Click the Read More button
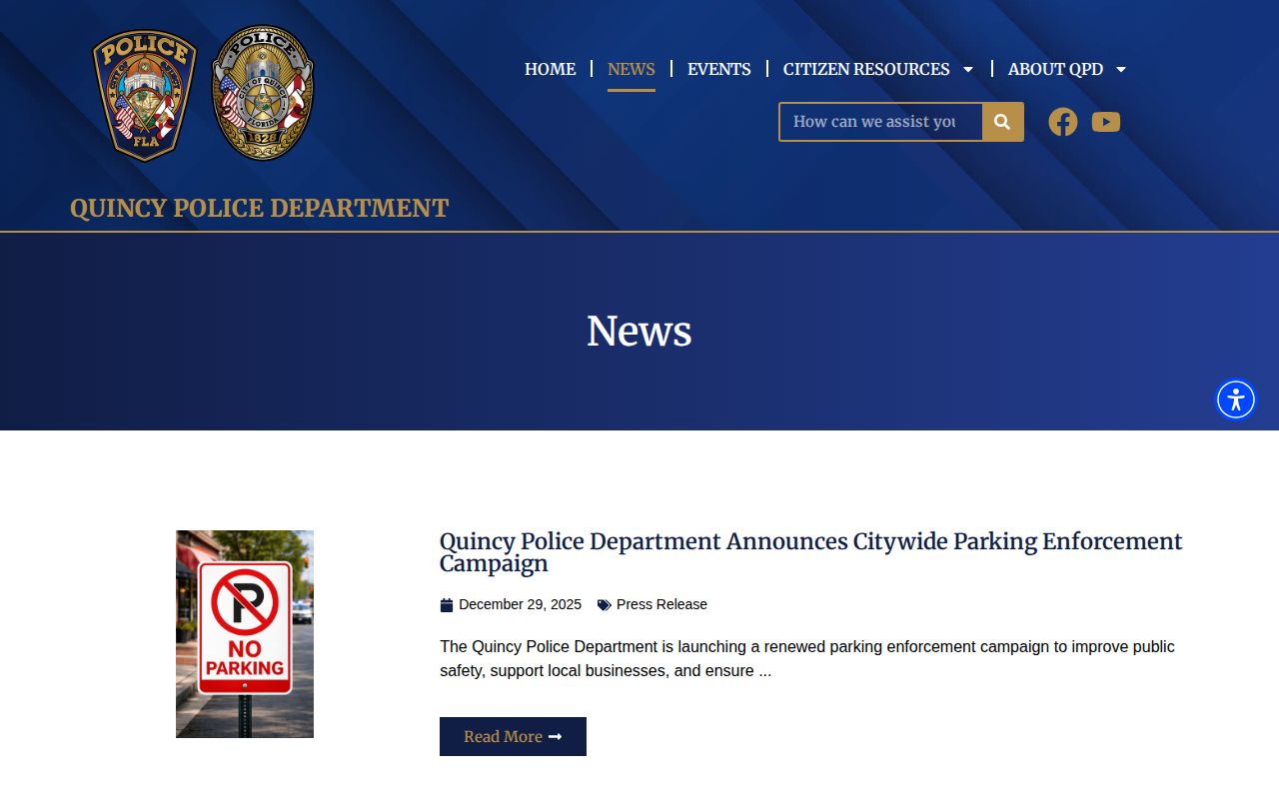Viewport: 1279px width, 799px height. pos(513,736)
